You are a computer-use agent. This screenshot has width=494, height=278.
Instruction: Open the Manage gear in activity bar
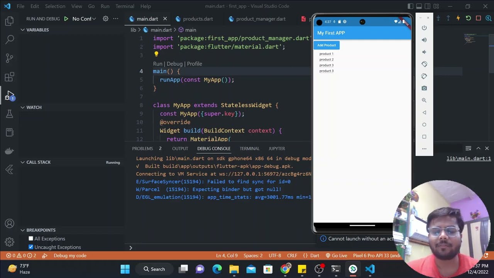[10, 242]
